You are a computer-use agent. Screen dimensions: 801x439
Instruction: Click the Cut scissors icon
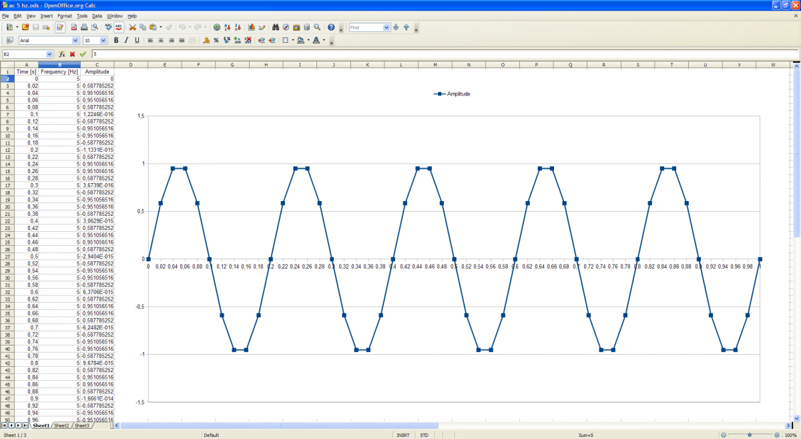pos(132,27)
